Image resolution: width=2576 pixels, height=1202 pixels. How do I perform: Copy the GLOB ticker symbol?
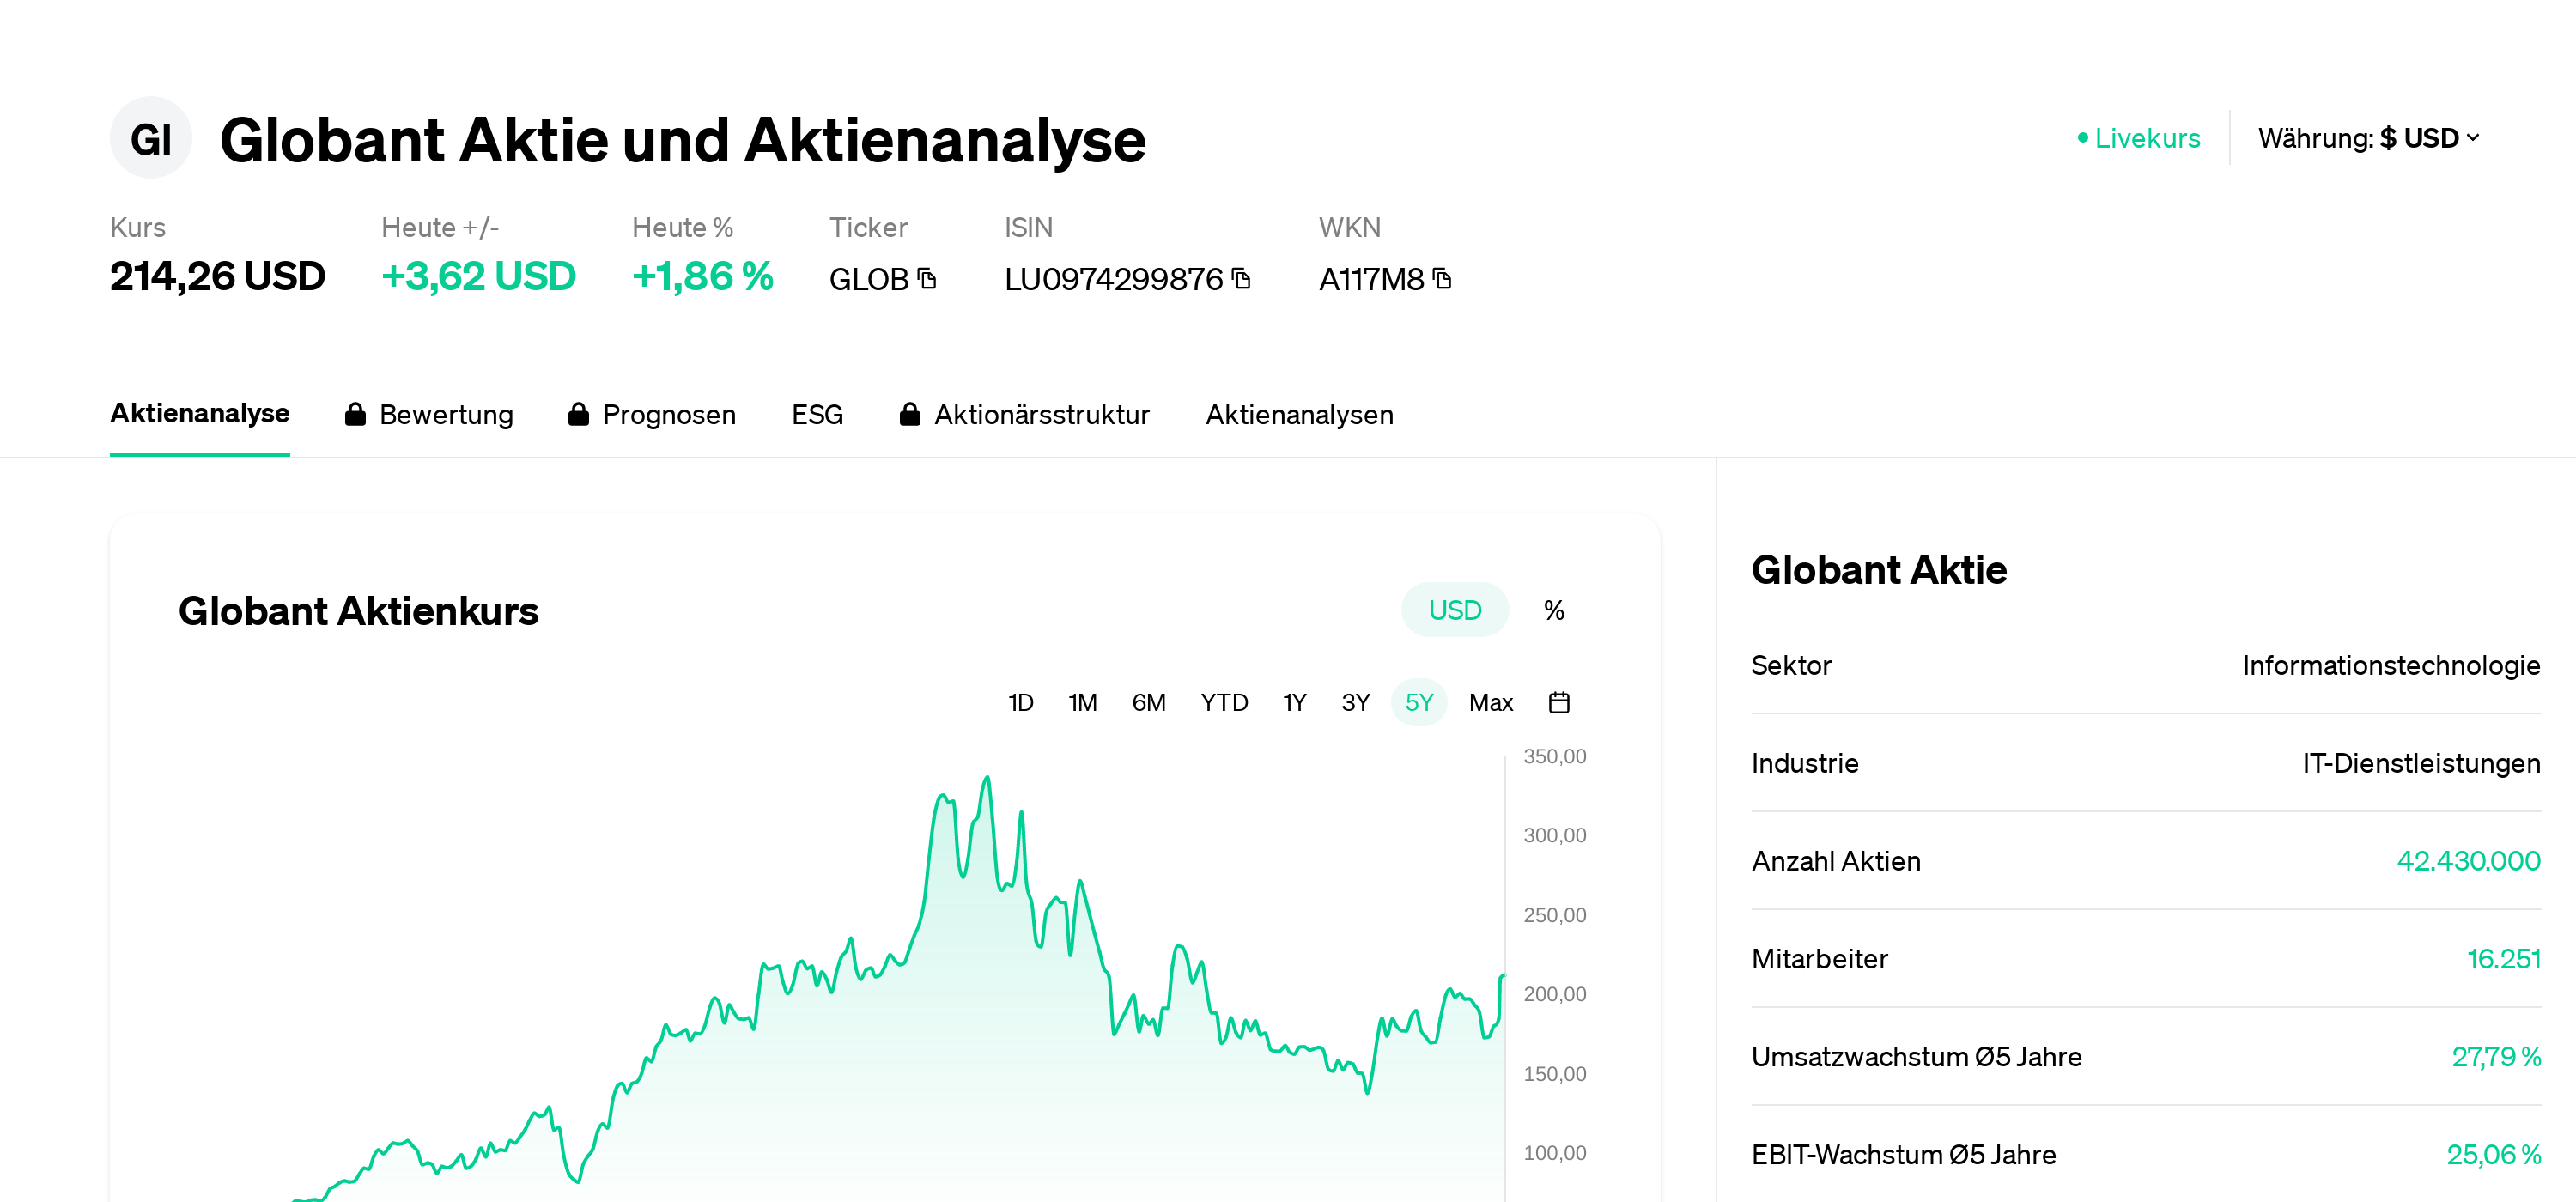click(x=927, y=279)
